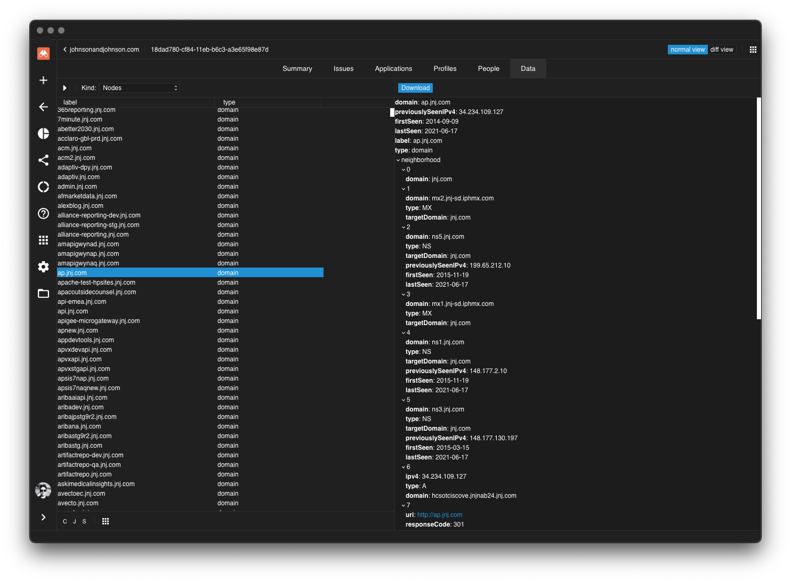
Task: Click the C button below the table
Action: (65, 521)
